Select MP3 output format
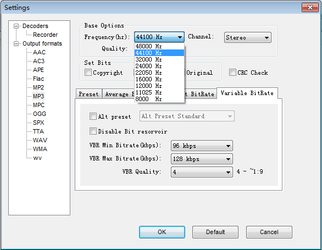 point(38,96)
